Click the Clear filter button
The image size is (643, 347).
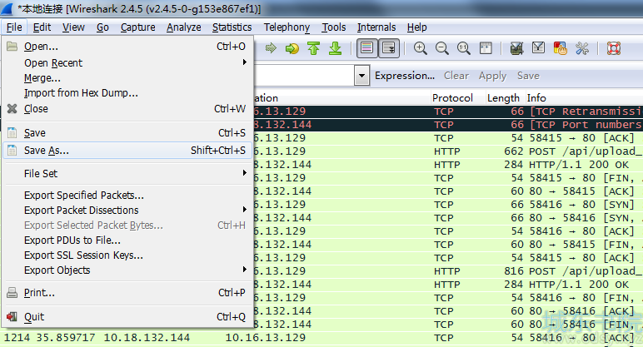coord(456,76)
